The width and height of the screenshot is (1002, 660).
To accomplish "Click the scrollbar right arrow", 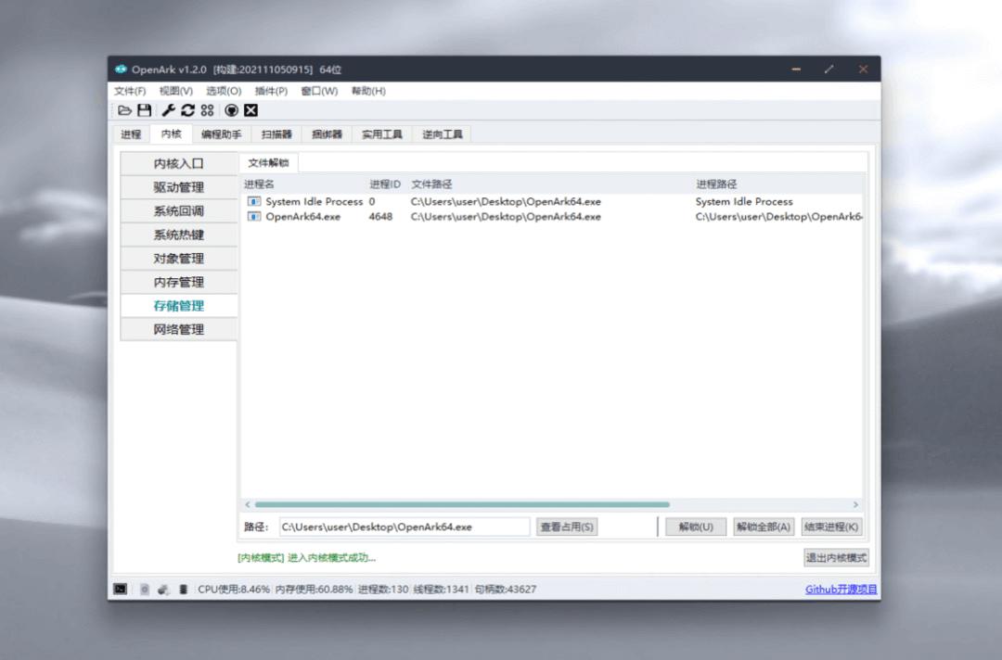I will pyautogui.click(x=855, y=504).
